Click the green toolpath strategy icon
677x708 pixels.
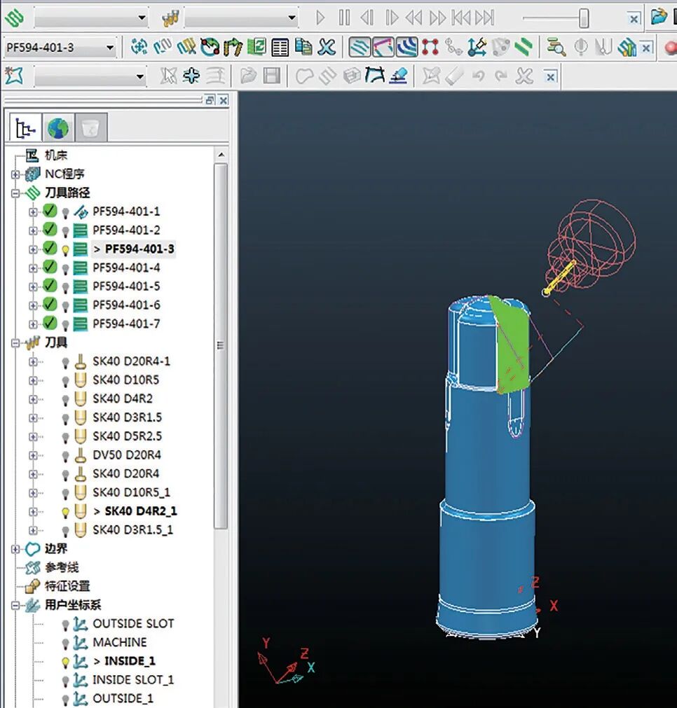coord(15,18)
